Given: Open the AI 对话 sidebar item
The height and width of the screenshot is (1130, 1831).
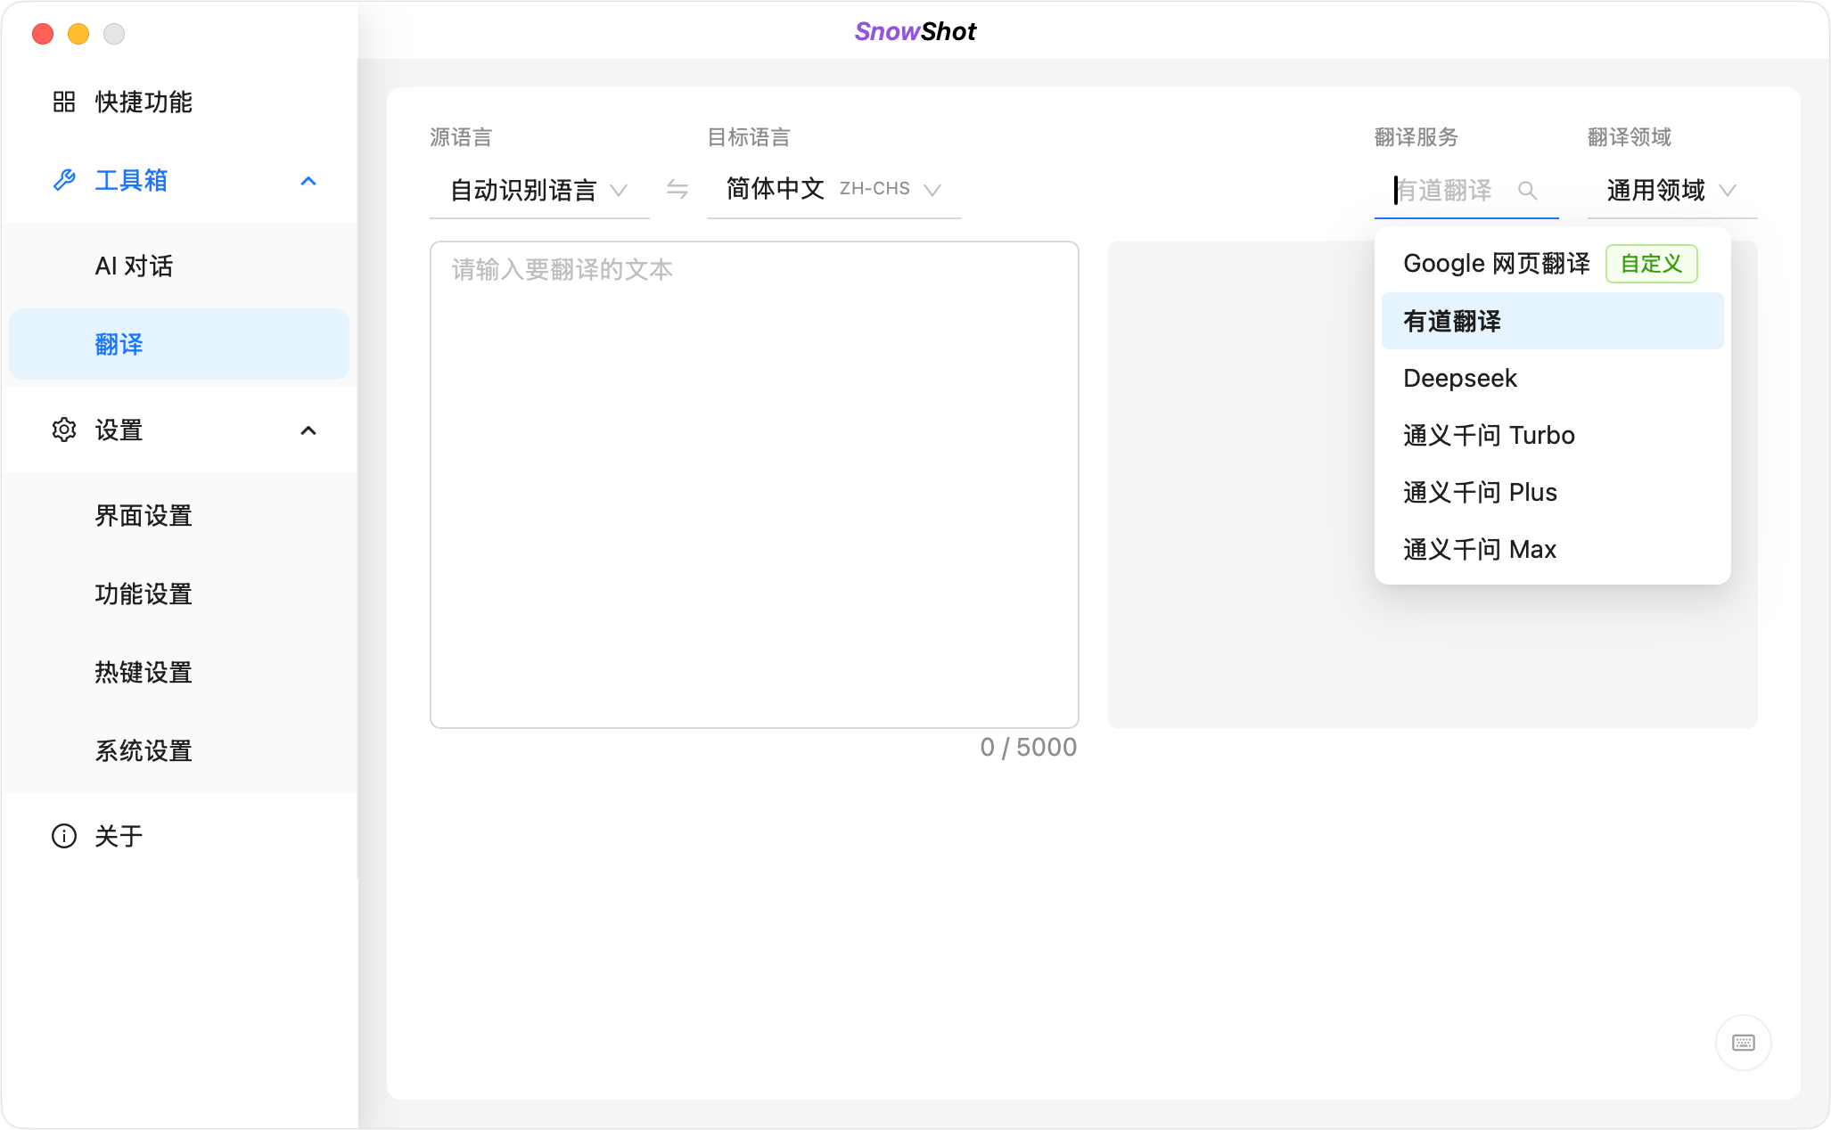Looking at the screenshot, I should click(x=134, y=266).
